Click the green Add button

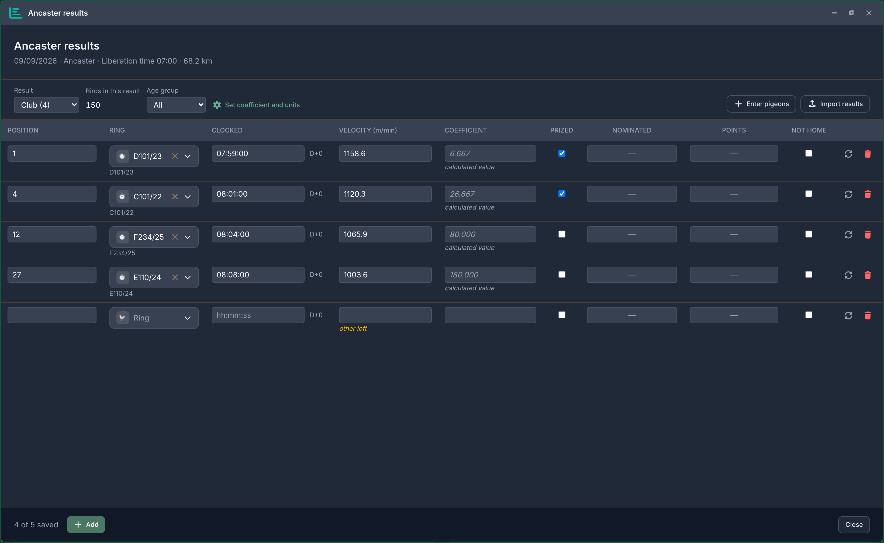click(86, 525)
